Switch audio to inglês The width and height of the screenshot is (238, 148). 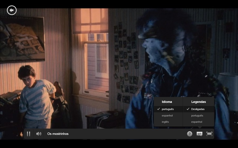pyautogui.click(x=168, y=122)
